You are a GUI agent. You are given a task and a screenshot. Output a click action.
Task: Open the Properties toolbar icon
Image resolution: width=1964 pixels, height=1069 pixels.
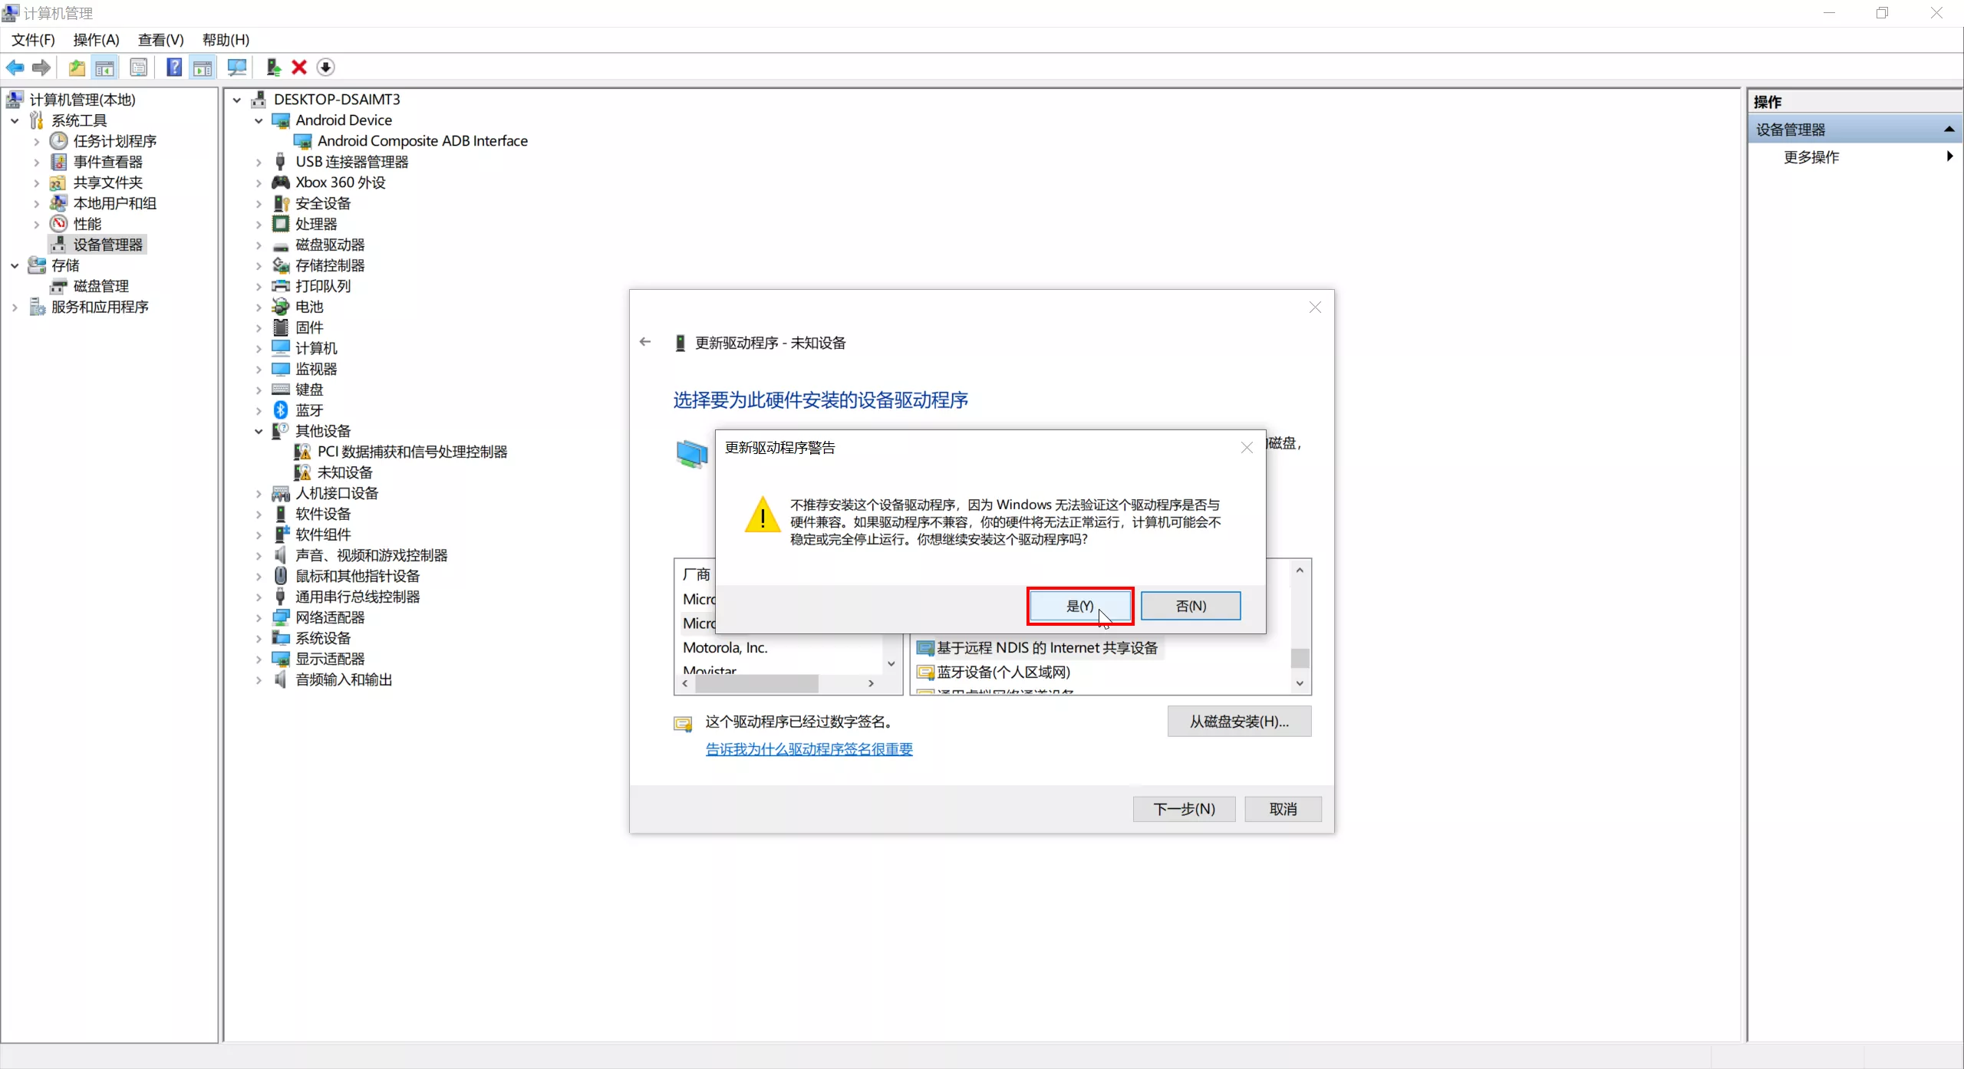tap(139, 67)
